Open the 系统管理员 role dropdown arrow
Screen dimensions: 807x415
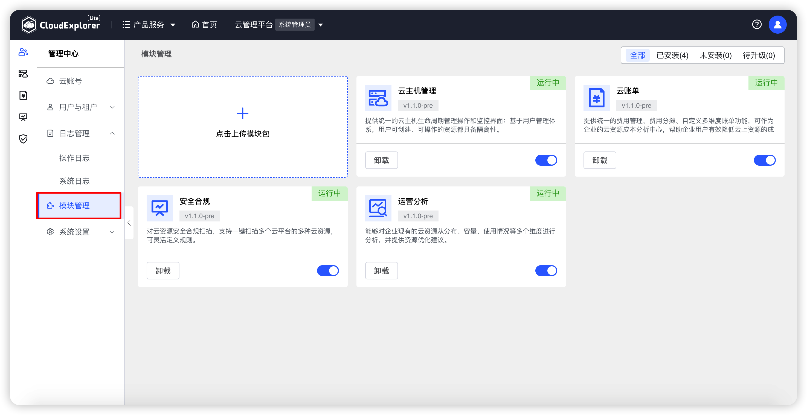pyautogui.click(x=321, y=25)
